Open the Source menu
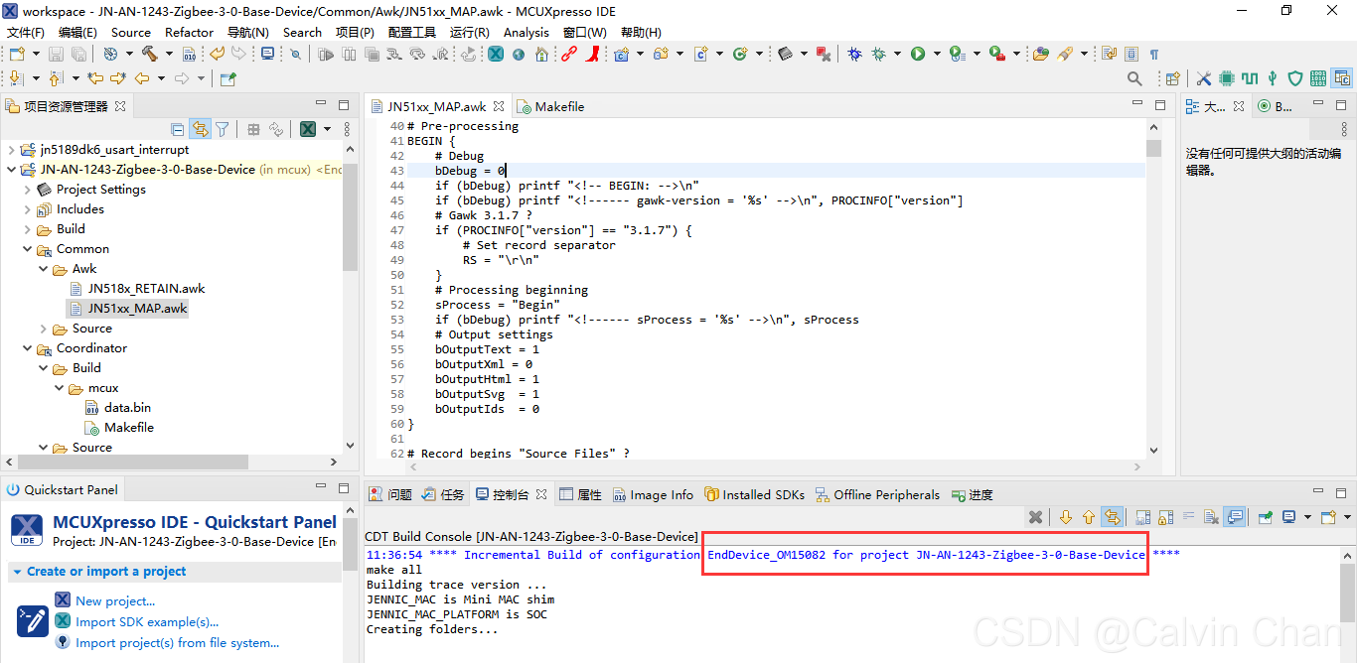The width and height of the screenshot is (1357, 663). pyautogui.click(x=130, y=32)
